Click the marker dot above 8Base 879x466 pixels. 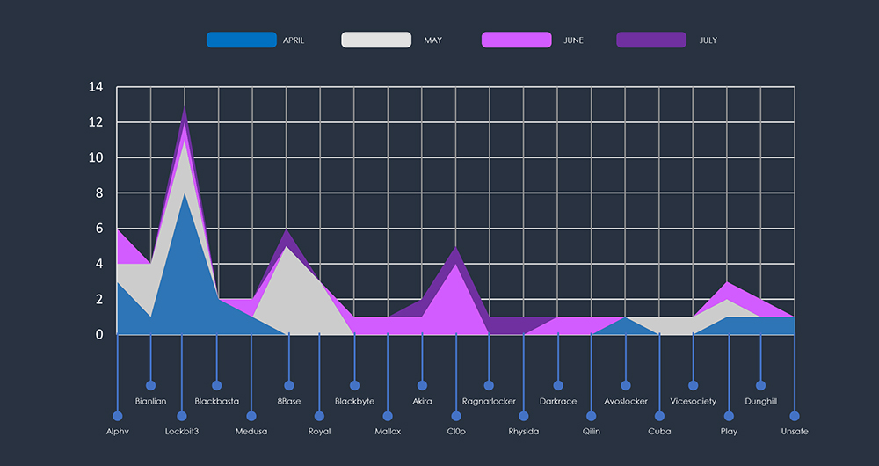pos(288,385)
